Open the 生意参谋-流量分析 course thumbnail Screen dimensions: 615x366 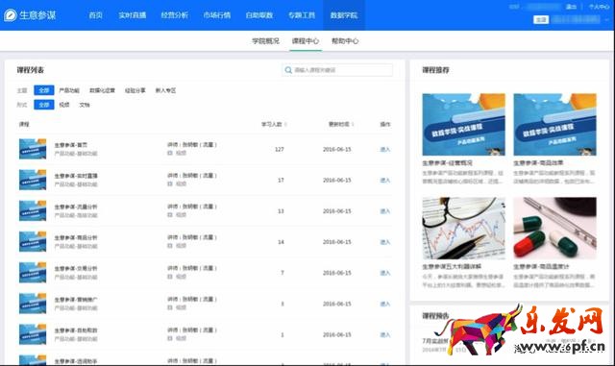point(33,211)
